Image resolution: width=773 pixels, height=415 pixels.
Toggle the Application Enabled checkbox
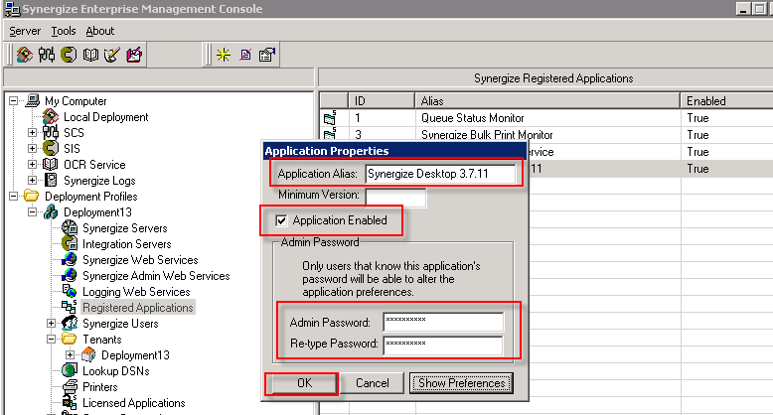281,220
